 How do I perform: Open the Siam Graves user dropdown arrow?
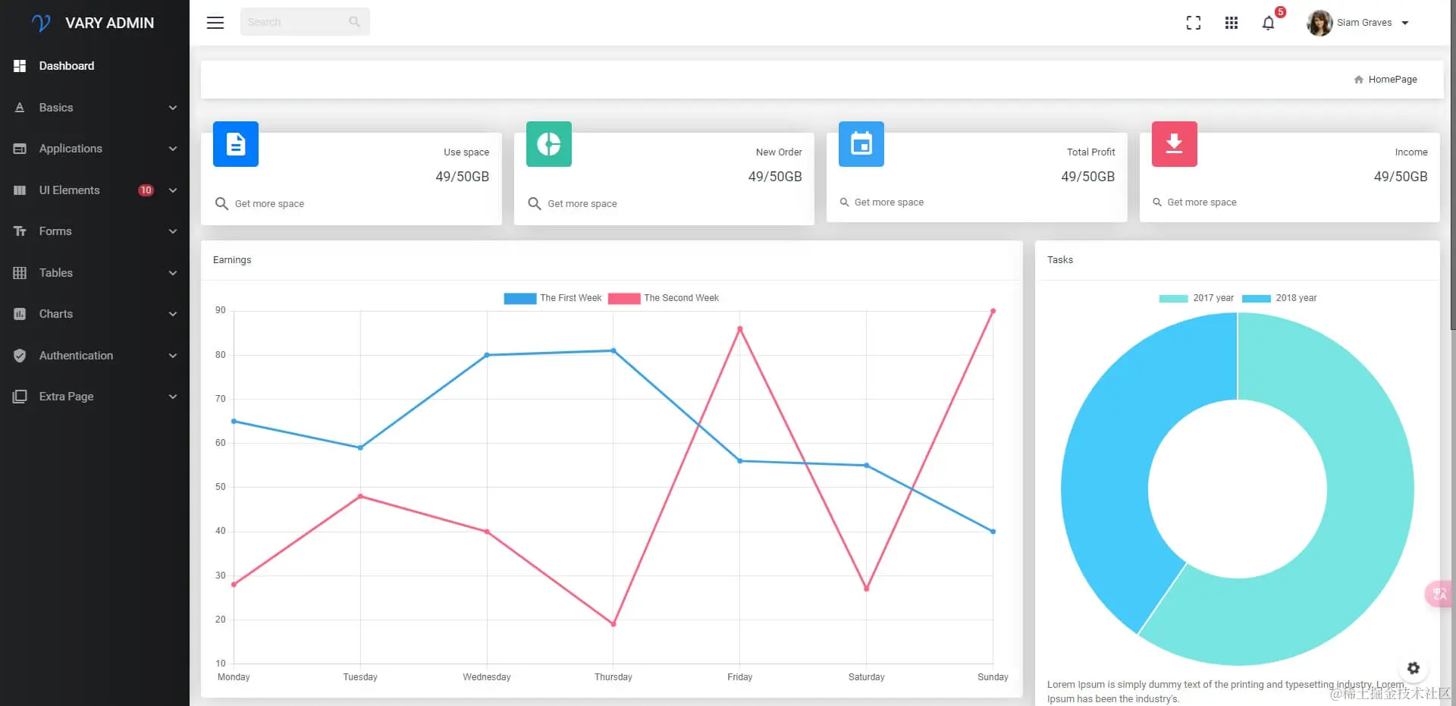coord(1405,23)
